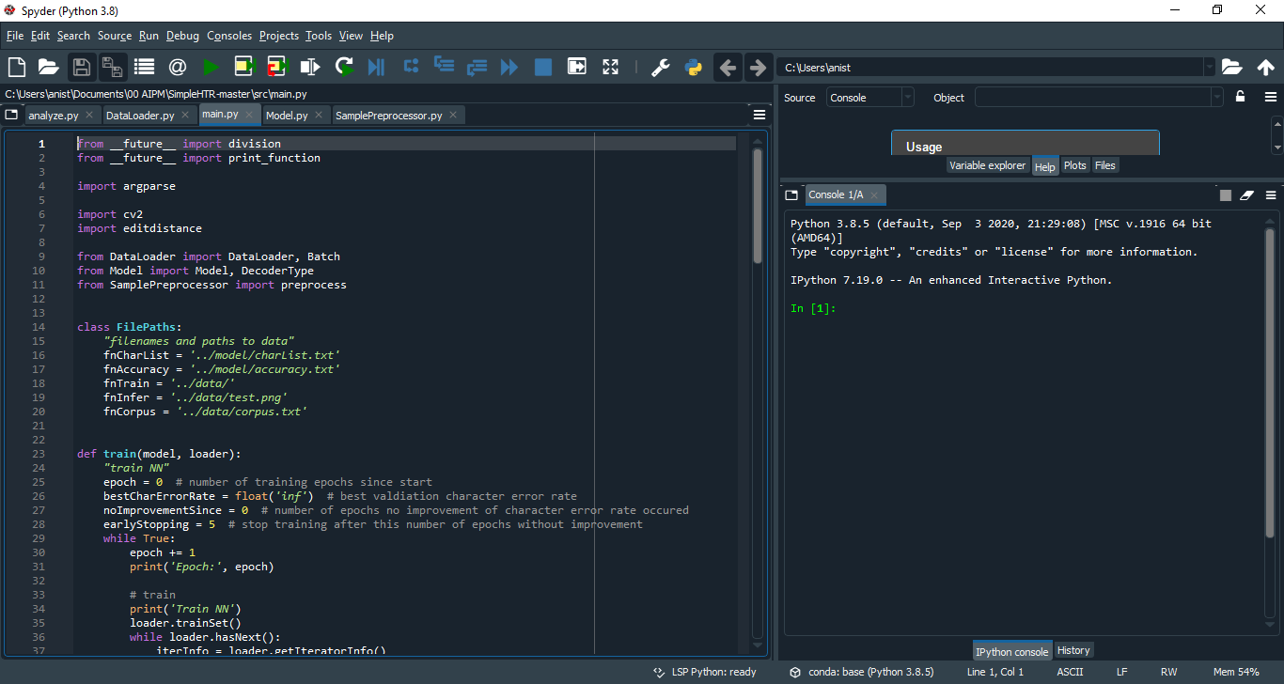Stop debugging with the square icon
The image size is (1284, 684).
click(x=543, y=67)
